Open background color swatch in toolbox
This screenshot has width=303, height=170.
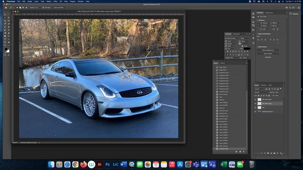point(8,51)
